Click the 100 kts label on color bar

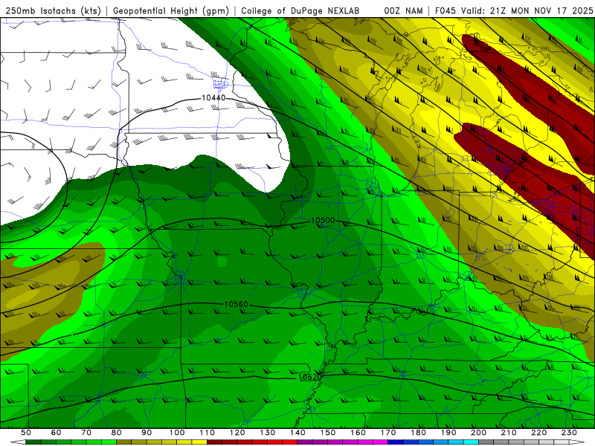pos(177,433)
